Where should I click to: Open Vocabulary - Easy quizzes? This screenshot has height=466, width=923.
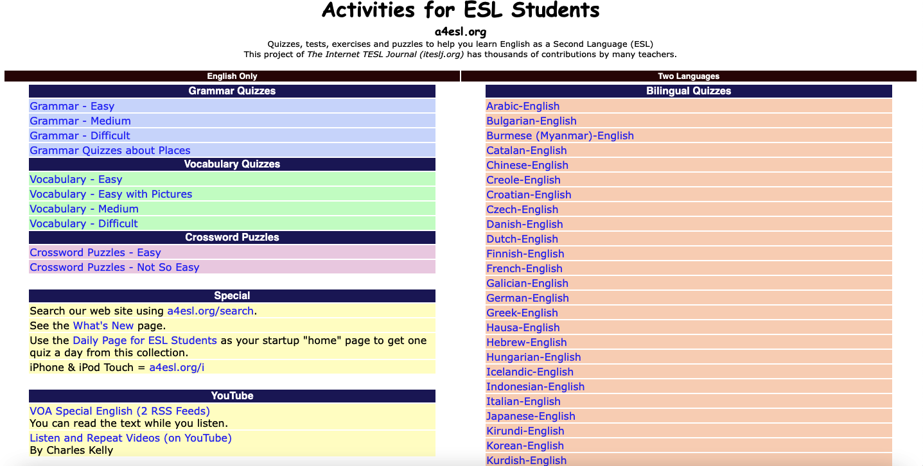pos(76,180)
